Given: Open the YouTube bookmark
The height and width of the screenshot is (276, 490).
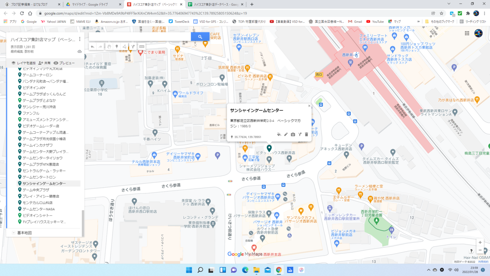Looking at the screenshot, I should pyautogui.click(x=375, y=21).
